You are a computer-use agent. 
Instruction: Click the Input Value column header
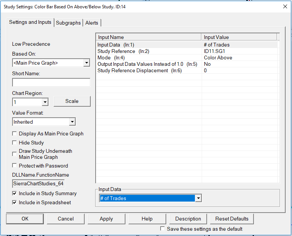(x=239, y=37)
